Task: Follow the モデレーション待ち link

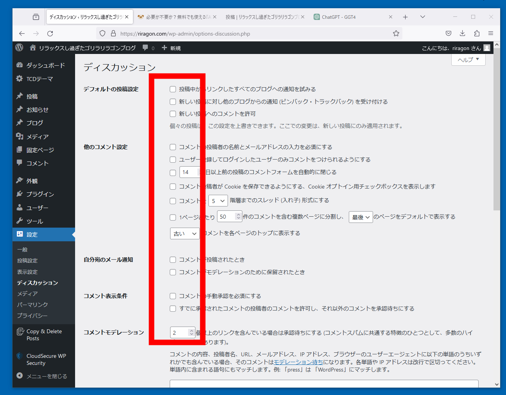Action: pos(298,362)
